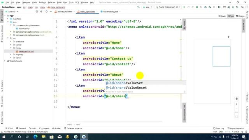
Task: Click the locate target icon in Project panel
Action: [x=37, y=12]
